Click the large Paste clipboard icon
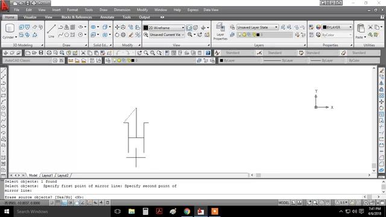The width and height of the screenshot is (386, 217). coord(361,28)
